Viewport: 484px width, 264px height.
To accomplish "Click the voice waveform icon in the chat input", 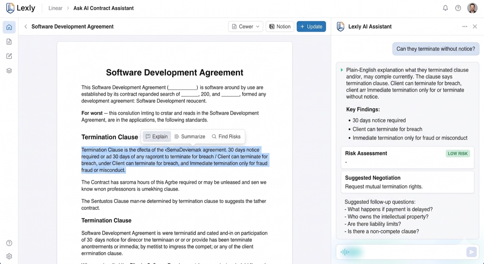I will coord(345,252).
